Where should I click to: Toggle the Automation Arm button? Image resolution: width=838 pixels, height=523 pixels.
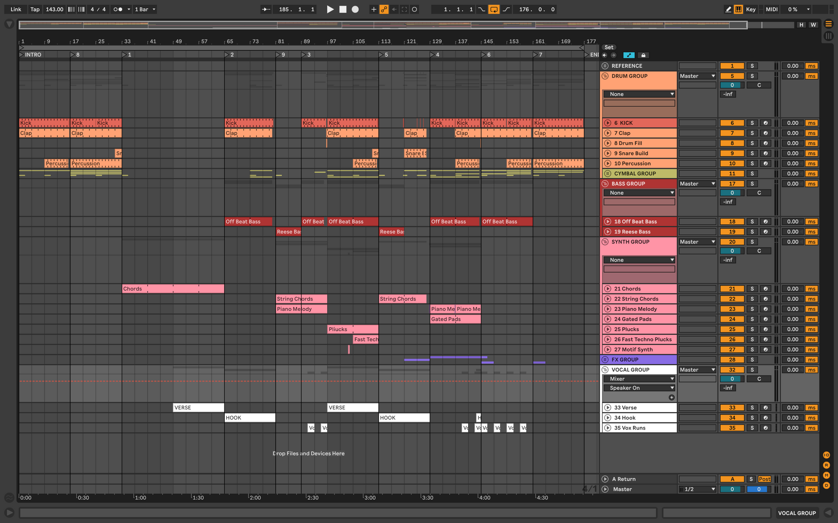click(x=384, y=9)
